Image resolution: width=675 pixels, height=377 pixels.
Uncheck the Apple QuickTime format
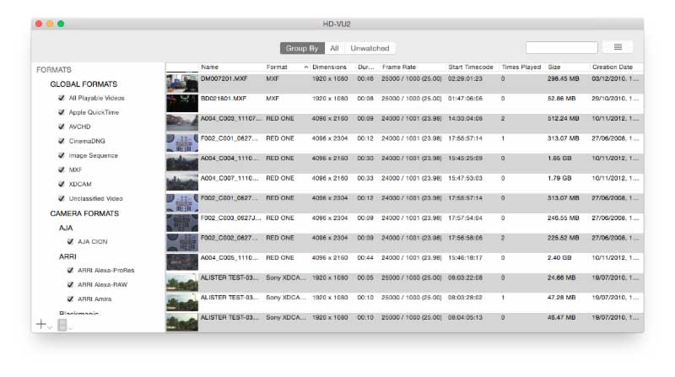61,112
